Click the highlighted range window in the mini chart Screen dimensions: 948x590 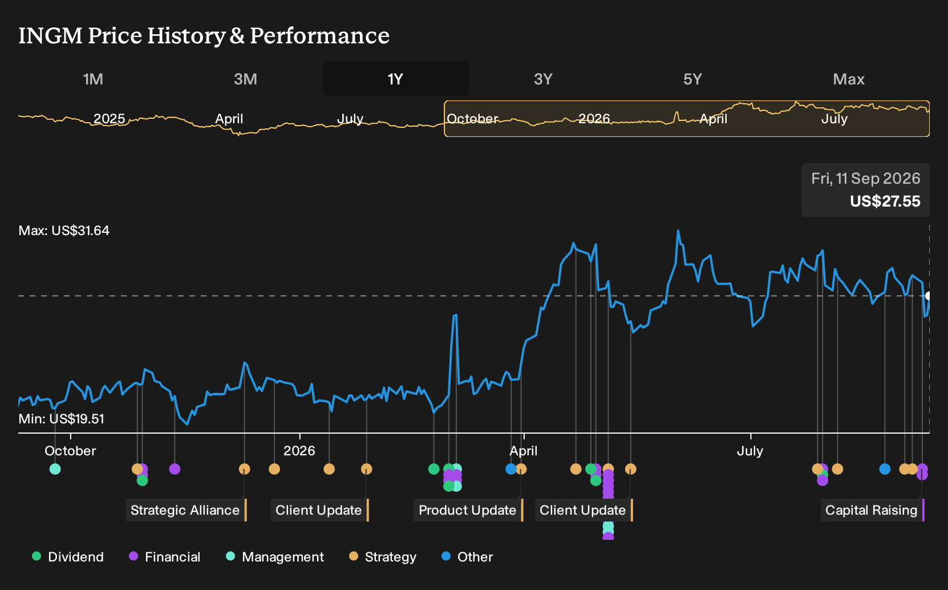point(687,119)
